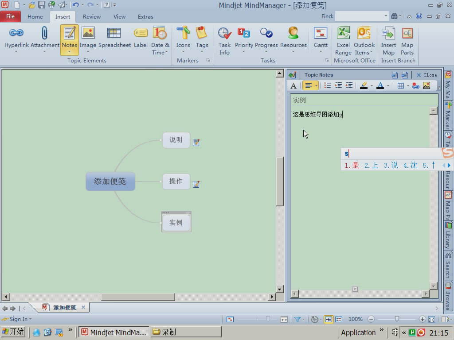
Task: Open the Icons markers gallery
Action: (183, 40)
